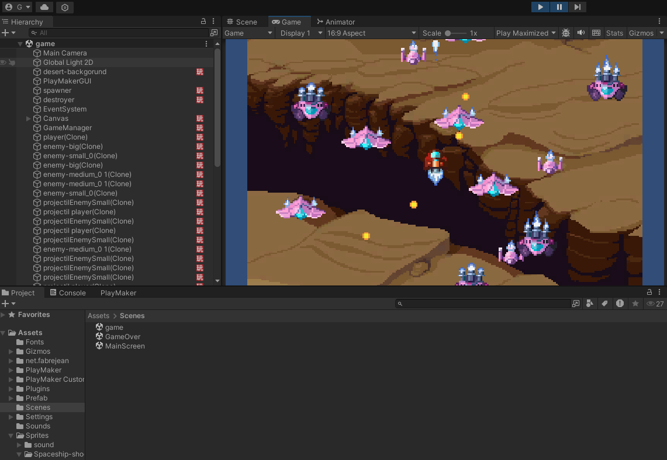
Task: Mute game audio with the speaker icon
Action: (580, 33)
